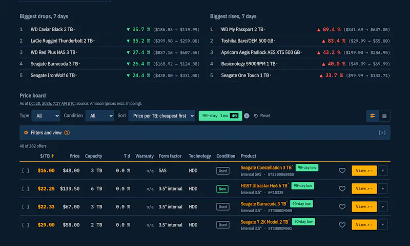Click the Product column header
The height and width of the screenshot is (246, 410).
[249, 156]
